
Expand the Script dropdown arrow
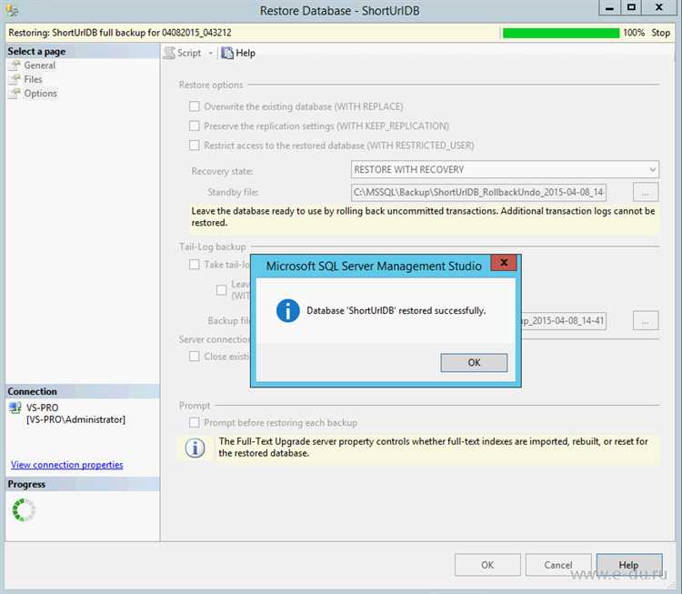pos(211,53)
